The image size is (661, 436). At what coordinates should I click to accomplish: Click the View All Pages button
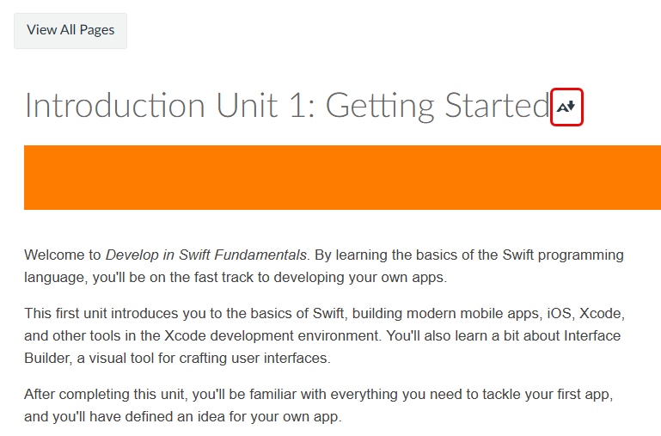click(70, 30)
